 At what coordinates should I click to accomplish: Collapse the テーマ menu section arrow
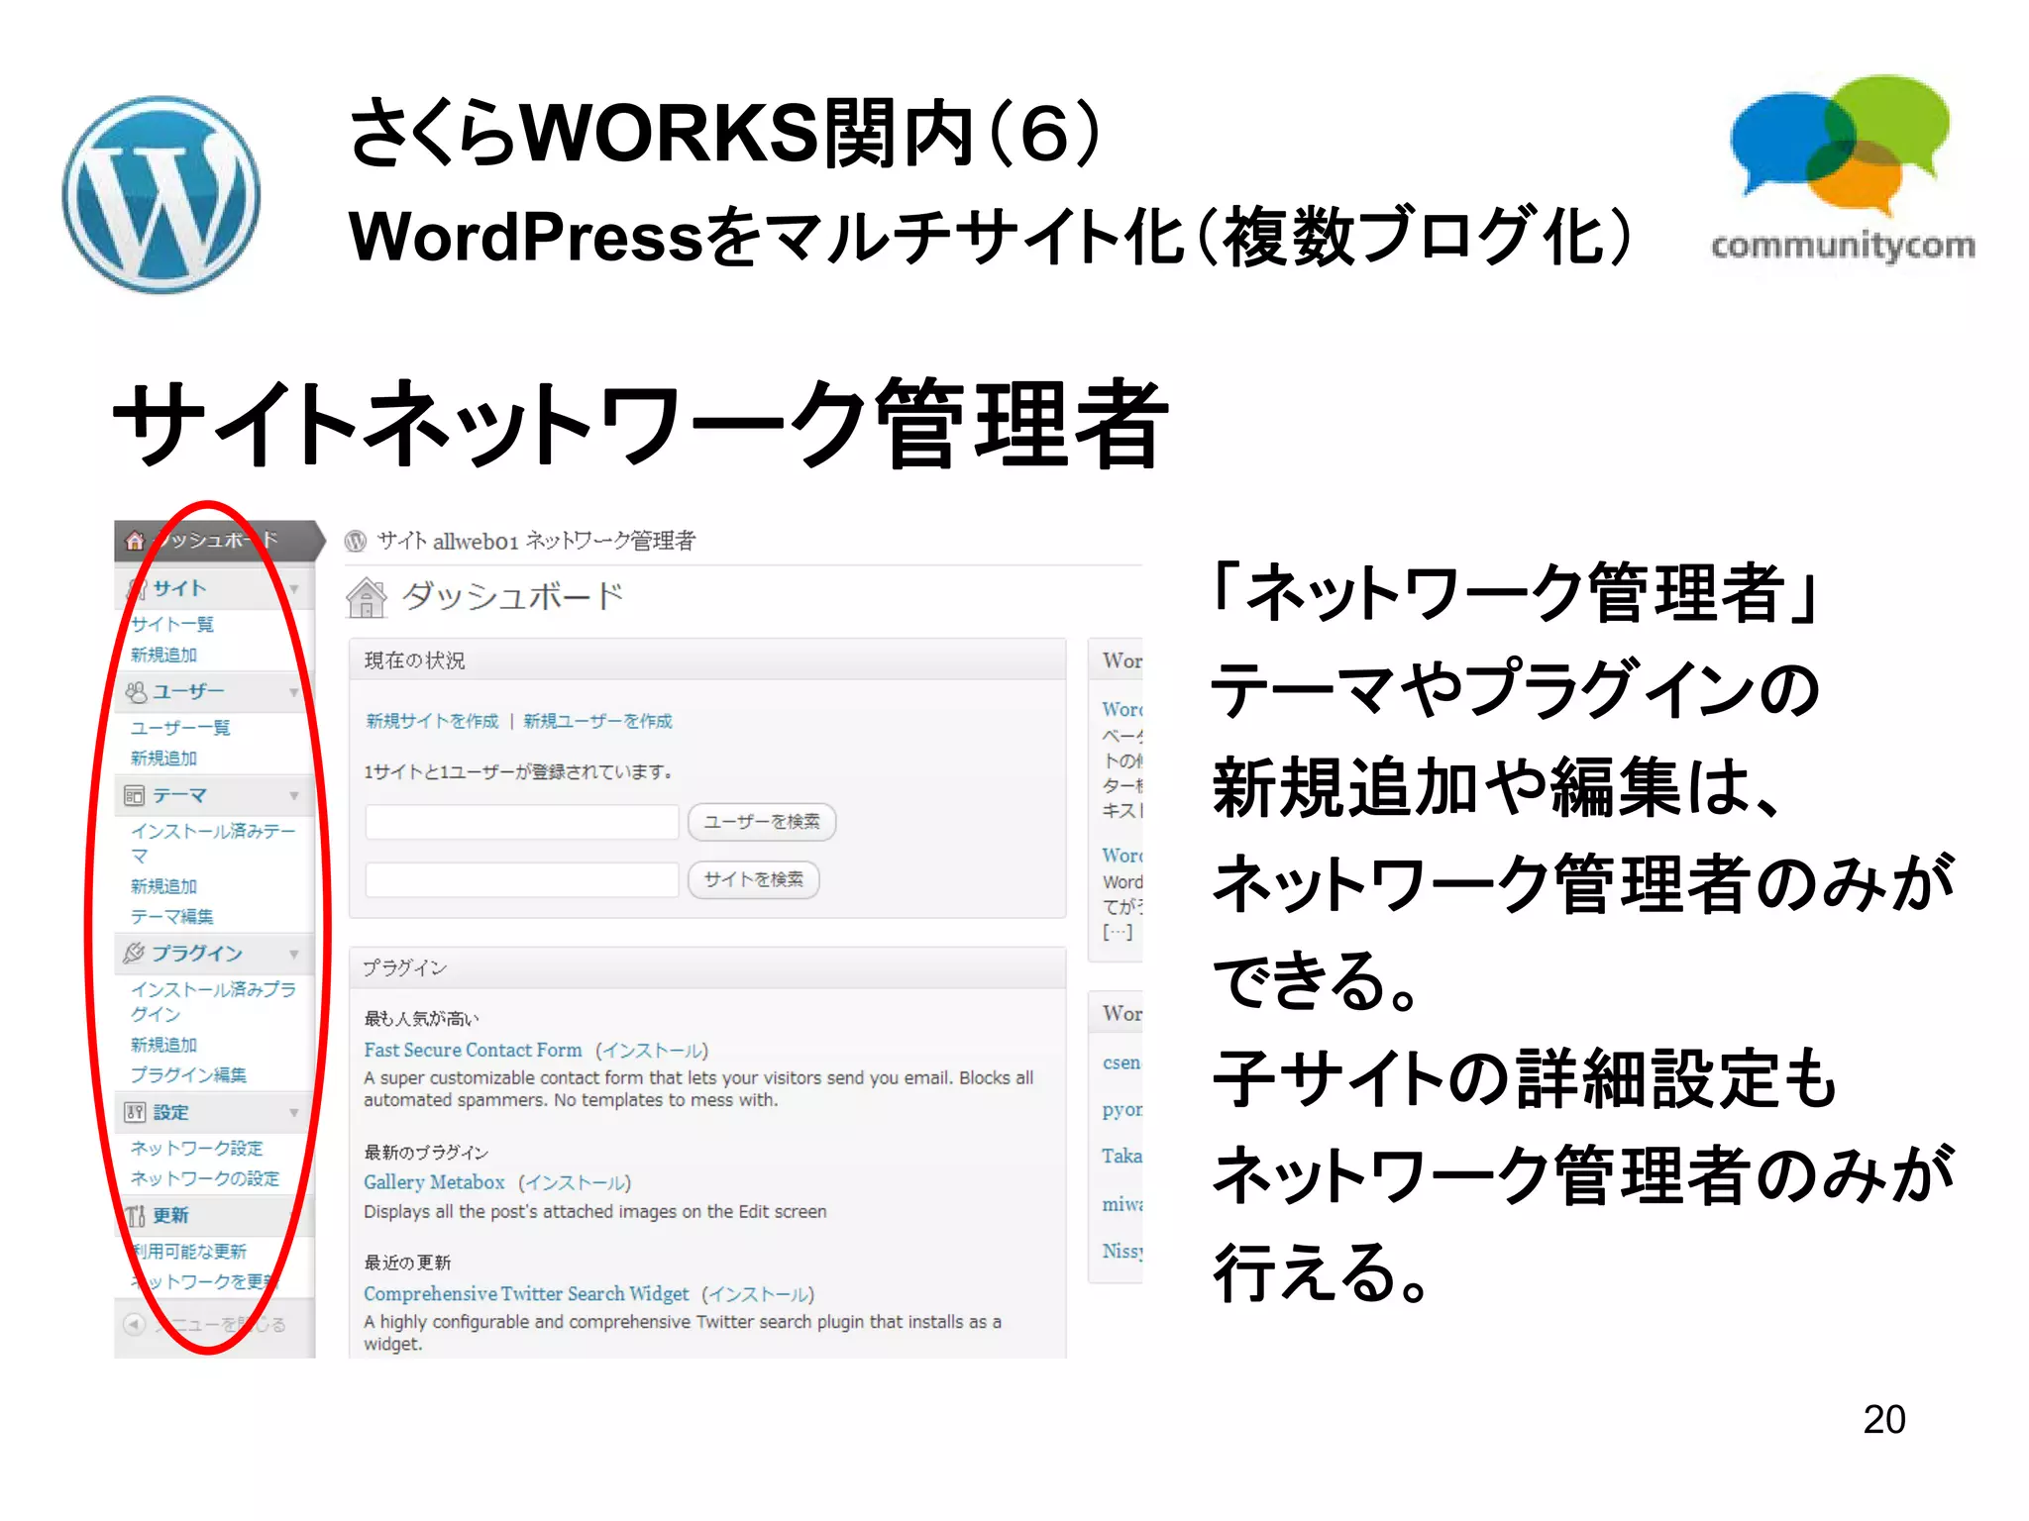pyautogui.click(x=294, y=795)
